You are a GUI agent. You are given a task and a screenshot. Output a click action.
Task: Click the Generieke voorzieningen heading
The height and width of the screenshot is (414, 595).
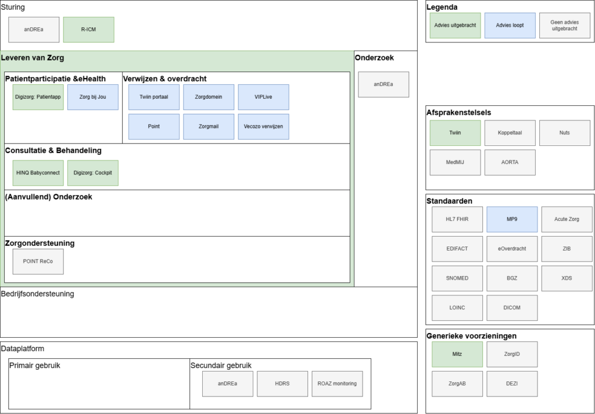pyautogui.click(x=471, y=336)
